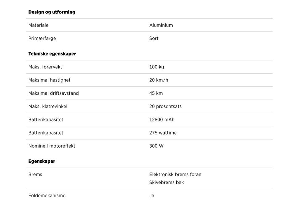Select the Tekniske egenskaper heading
This screenshot has width=296, height=209.
point(52,54)
